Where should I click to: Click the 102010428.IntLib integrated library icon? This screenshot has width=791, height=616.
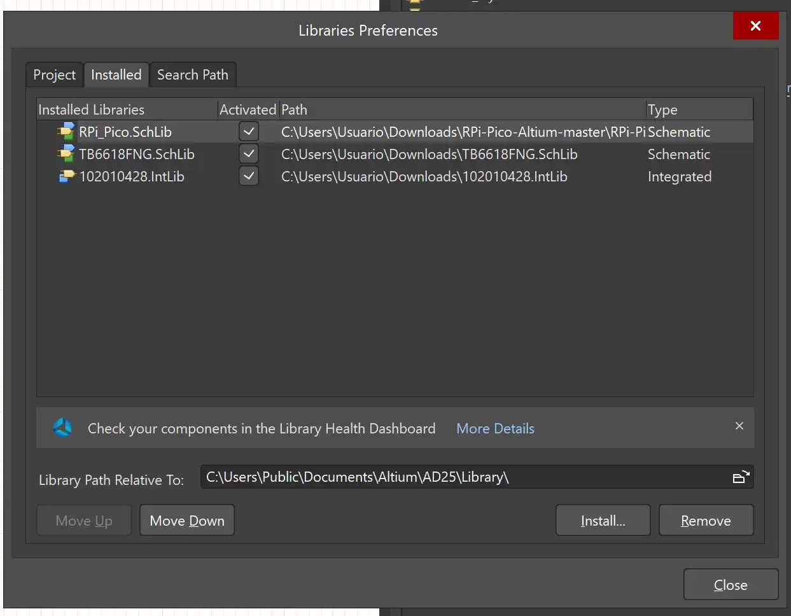click(67, 176)
